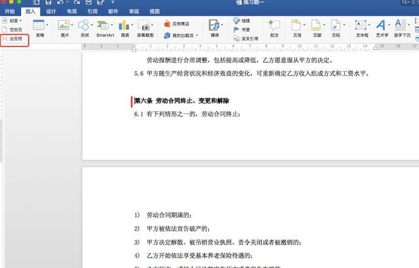Viewport: 419px width, 268px height.
Task: Click line 6.1 有下列情形之一的，劳动合同终止
Action: click(187, 114)
